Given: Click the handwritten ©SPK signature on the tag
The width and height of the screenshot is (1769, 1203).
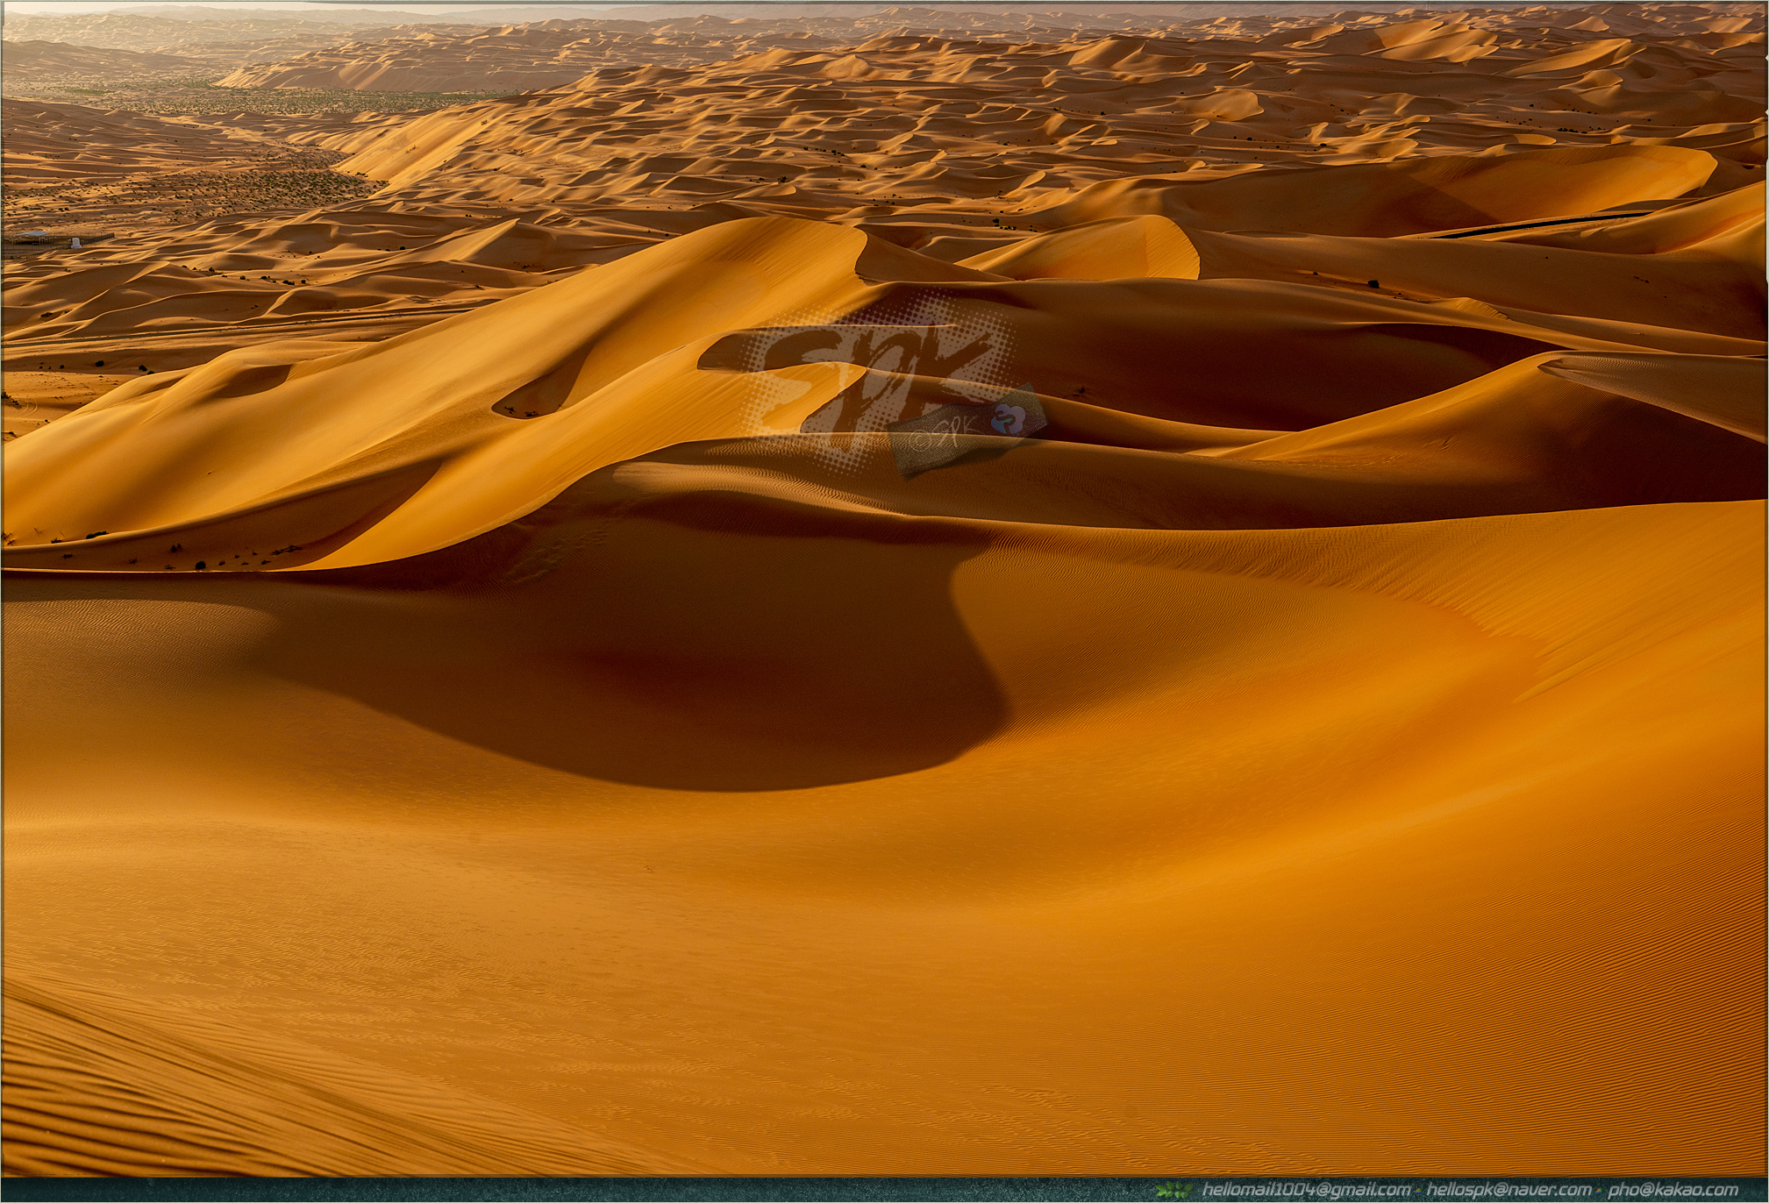Looking at the screenshot, I should 943,436.
